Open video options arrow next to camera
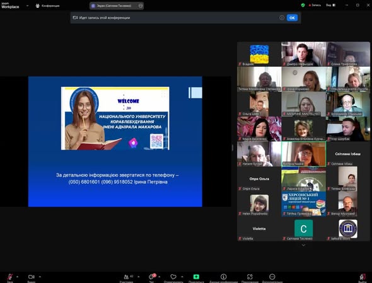Viewport: 372px width, 283px height. point(40,277)
